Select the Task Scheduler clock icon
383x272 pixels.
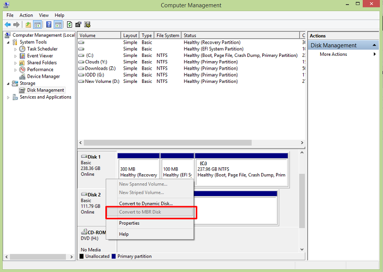22,49
